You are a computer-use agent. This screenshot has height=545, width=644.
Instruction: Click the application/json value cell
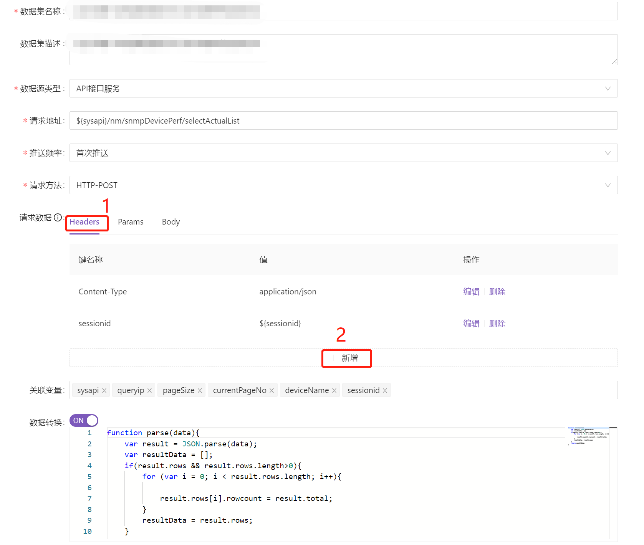coord(288,292)
